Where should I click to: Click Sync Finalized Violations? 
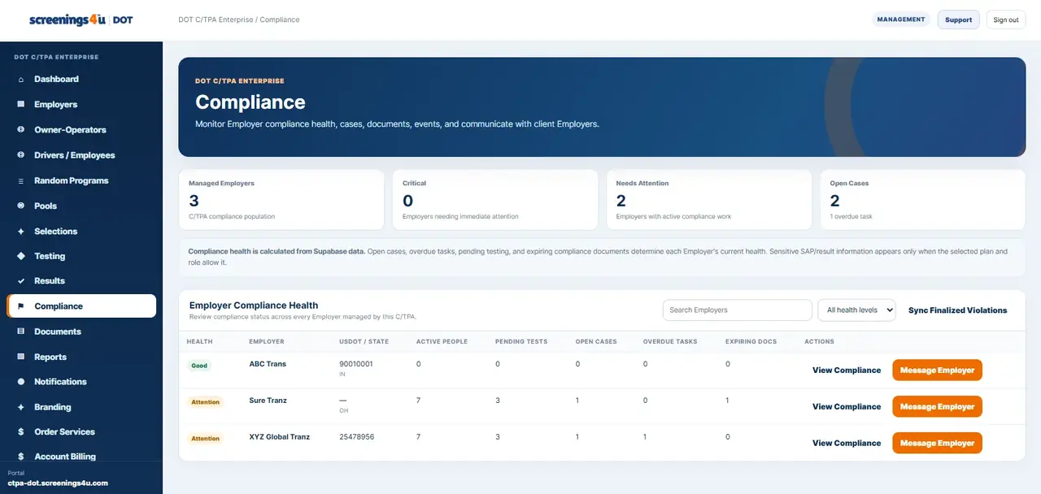[x=957, y=310]
